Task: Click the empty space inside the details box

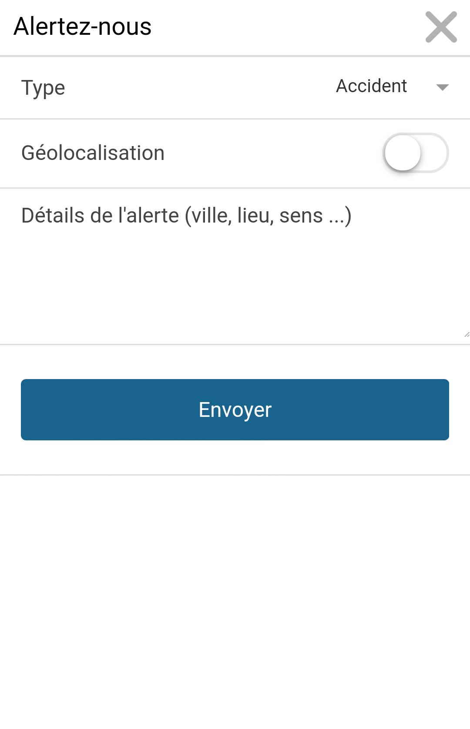Action: point(235,287)
